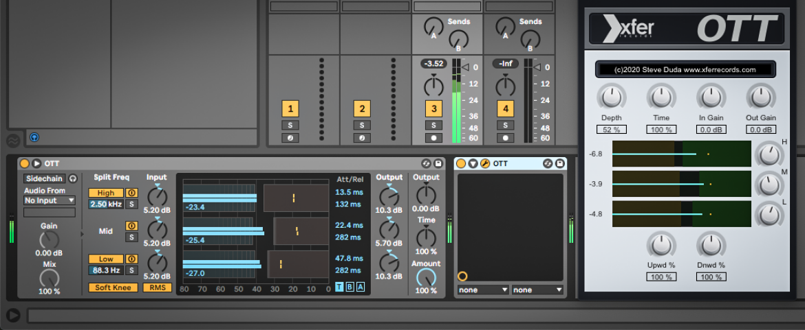This screenshot has width=805, height=330.
Task: Toggle the Sidechain button
Action: click(x=45, y=178)
